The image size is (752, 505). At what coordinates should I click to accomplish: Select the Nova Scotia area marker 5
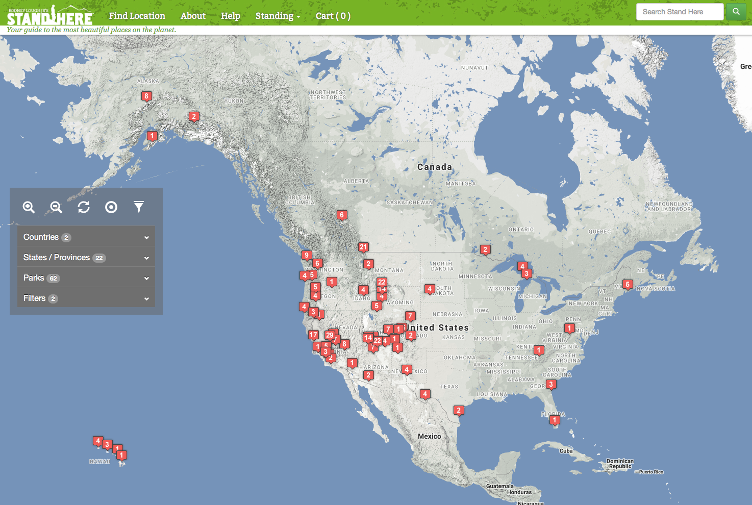tap(628, 285)
